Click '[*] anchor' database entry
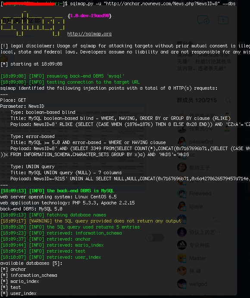This screenshot has width=250, height=298. pyautogui.click(x=13, y=270)
